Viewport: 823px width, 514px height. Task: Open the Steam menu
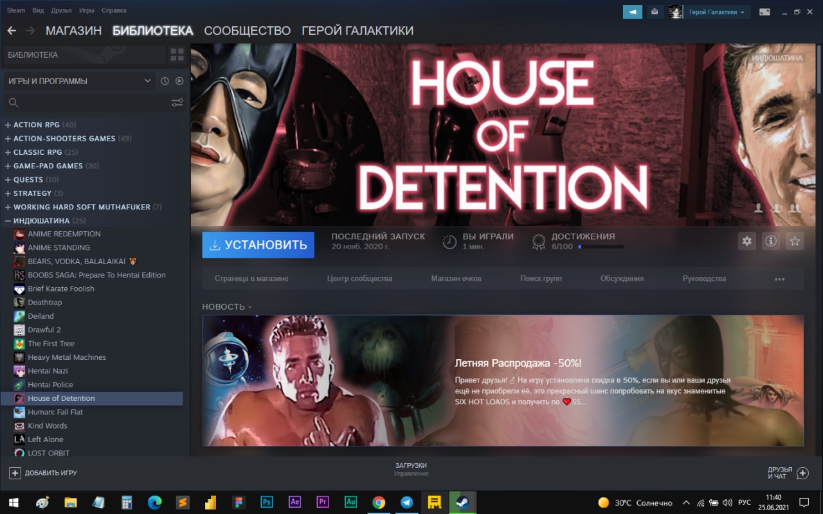tap(16, 10)
